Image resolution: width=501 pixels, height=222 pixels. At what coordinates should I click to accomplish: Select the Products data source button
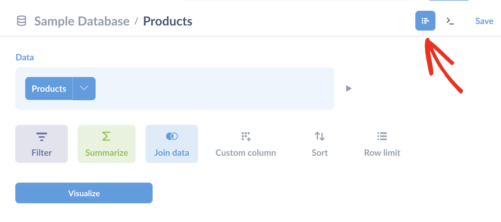49,89
